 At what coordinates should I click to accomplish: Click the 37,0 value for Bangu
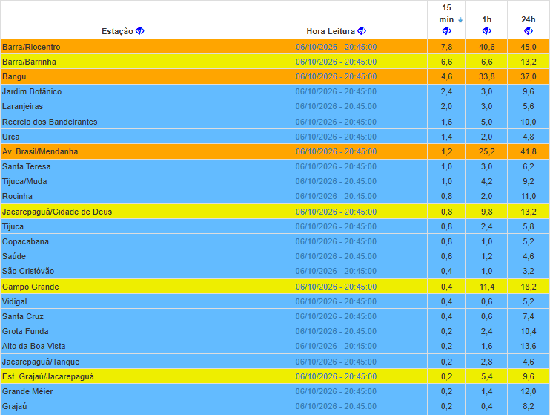[529, 76]
